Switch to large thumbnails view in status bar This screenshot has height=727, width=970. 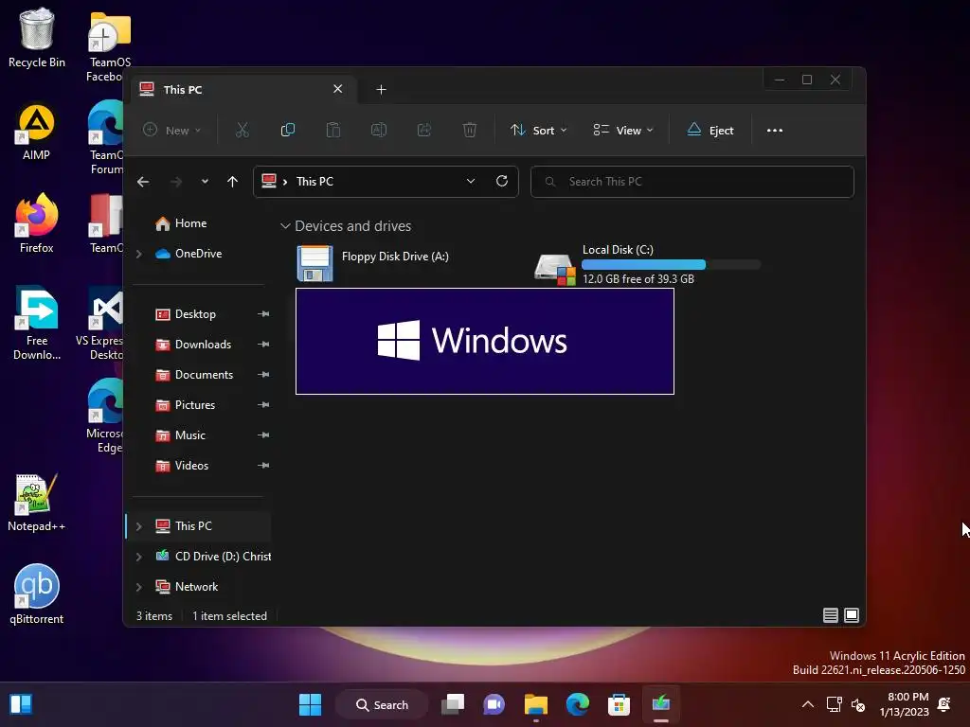point(852,615)
